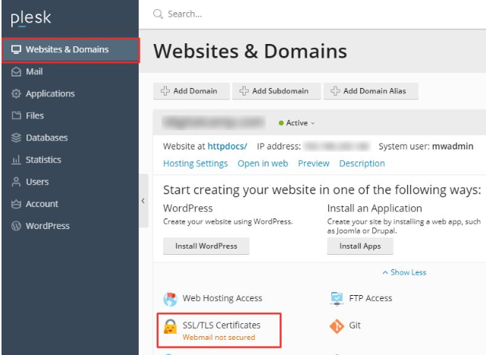Viewport: 486px width, 355px height.
Task: Click the FTP Access monitor icon
Action: coord(337,299)
